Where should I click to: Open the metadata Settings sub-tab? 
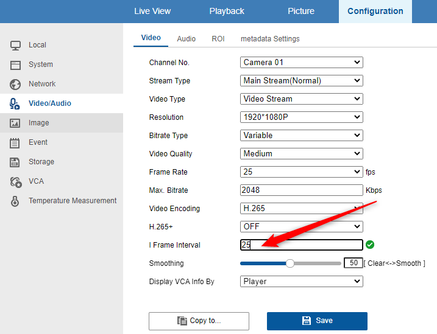point(270,39)
